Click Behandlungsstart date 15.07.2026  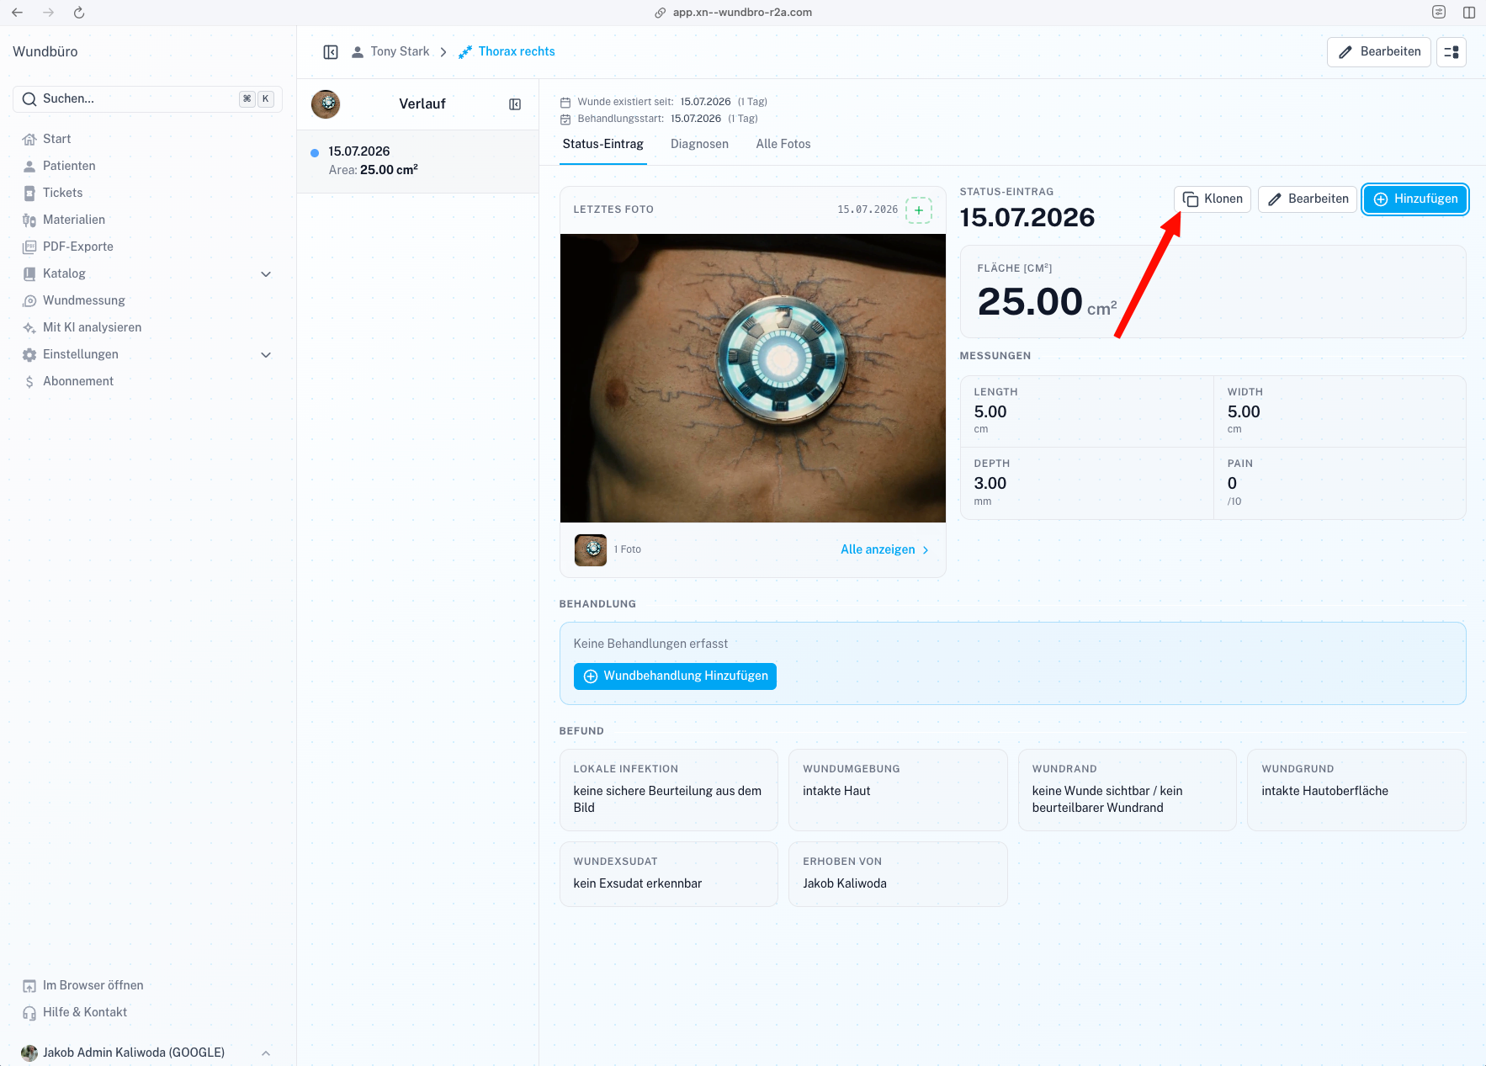696,119
